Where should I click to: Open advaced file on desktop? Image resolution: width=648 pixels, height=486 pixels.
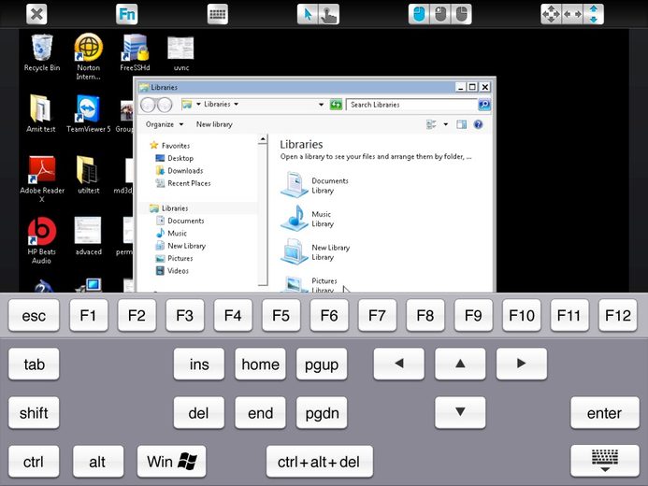pos(88,236)
